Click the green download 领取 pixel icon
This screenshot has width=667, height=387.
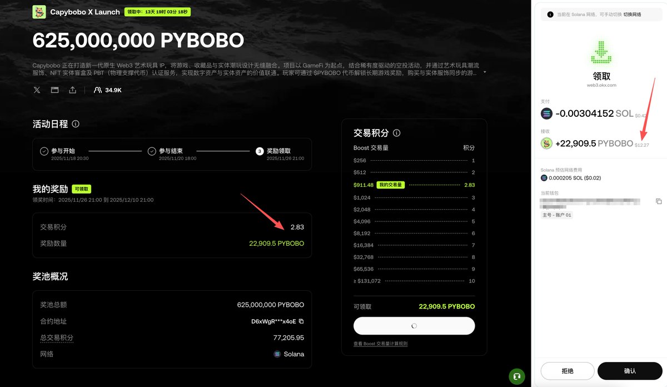601,53
